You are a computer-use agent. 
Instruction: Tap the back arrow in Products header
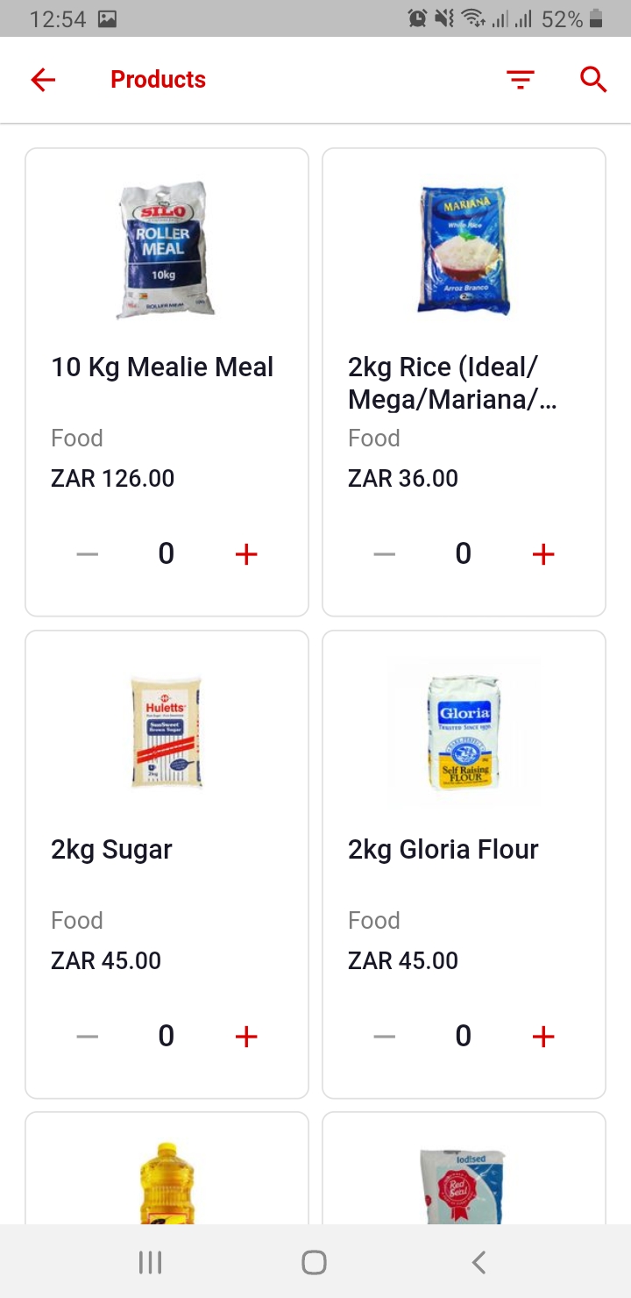click(x=43, y=80)
